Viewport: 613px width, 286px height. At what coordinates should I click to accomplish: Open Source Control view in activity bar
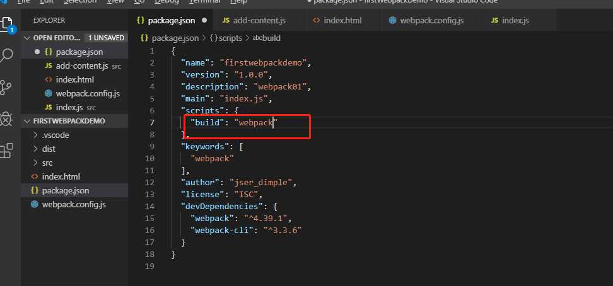6,88
